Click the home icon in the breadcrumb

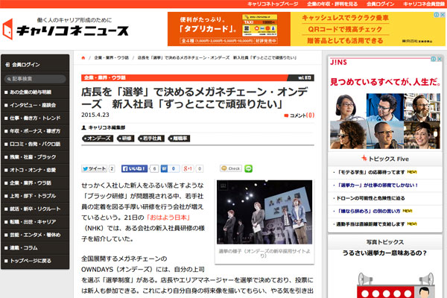(83, 58)
